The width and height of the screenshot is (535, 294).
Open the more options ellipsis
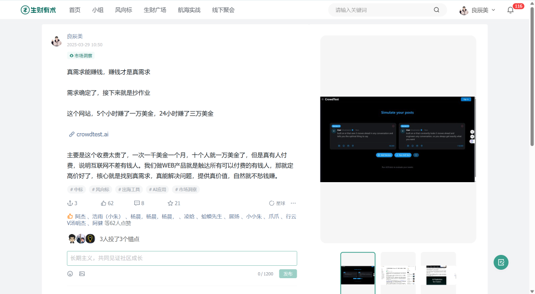pos(293,203)
